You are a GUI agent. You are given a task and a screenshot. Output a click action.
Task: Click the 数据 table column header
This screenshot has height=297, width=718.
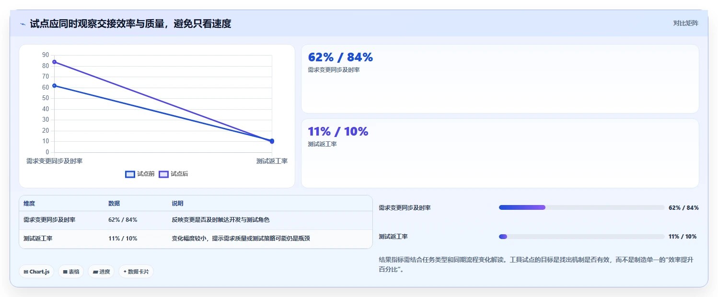coord(114,204)
